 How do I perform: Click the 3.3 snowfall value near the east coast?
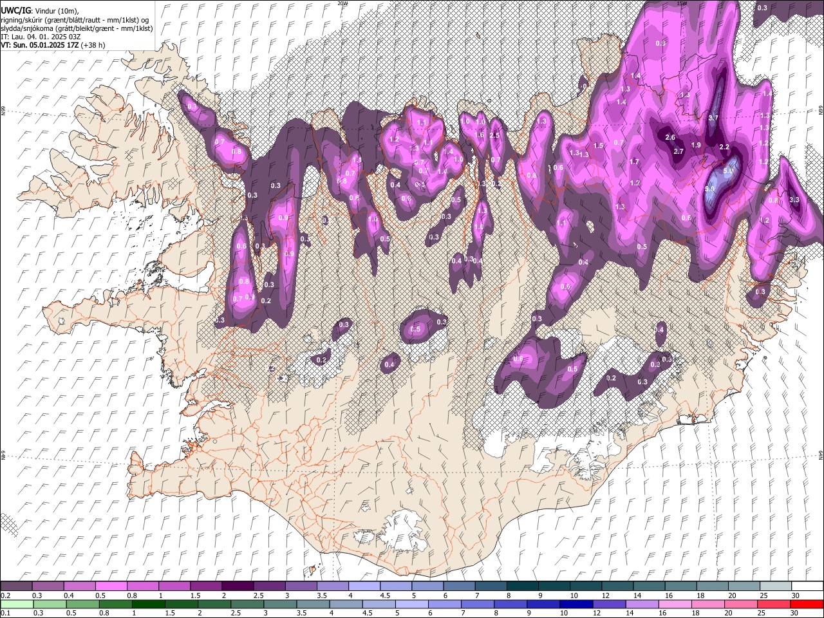[x=794, y=200]
